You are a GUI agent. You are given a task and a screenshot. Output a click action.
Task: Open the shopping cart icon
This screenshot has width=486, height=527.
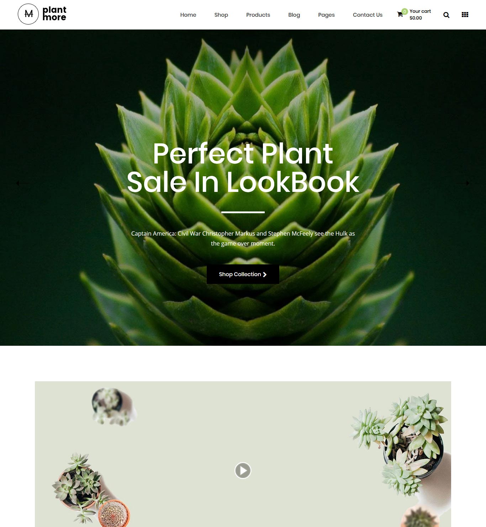pos(400,15)
